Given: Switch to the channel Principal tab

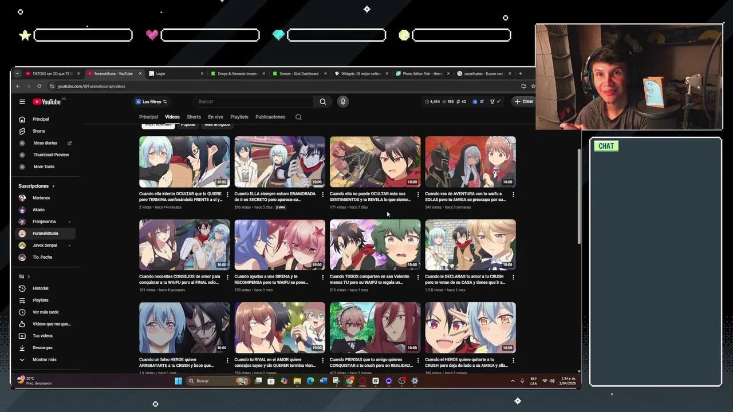Looking at the screenshot, I should click(148, 117).
